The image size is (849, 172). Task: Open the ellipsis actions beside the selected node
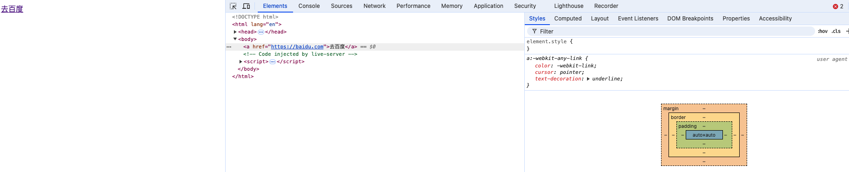(229, 47)
